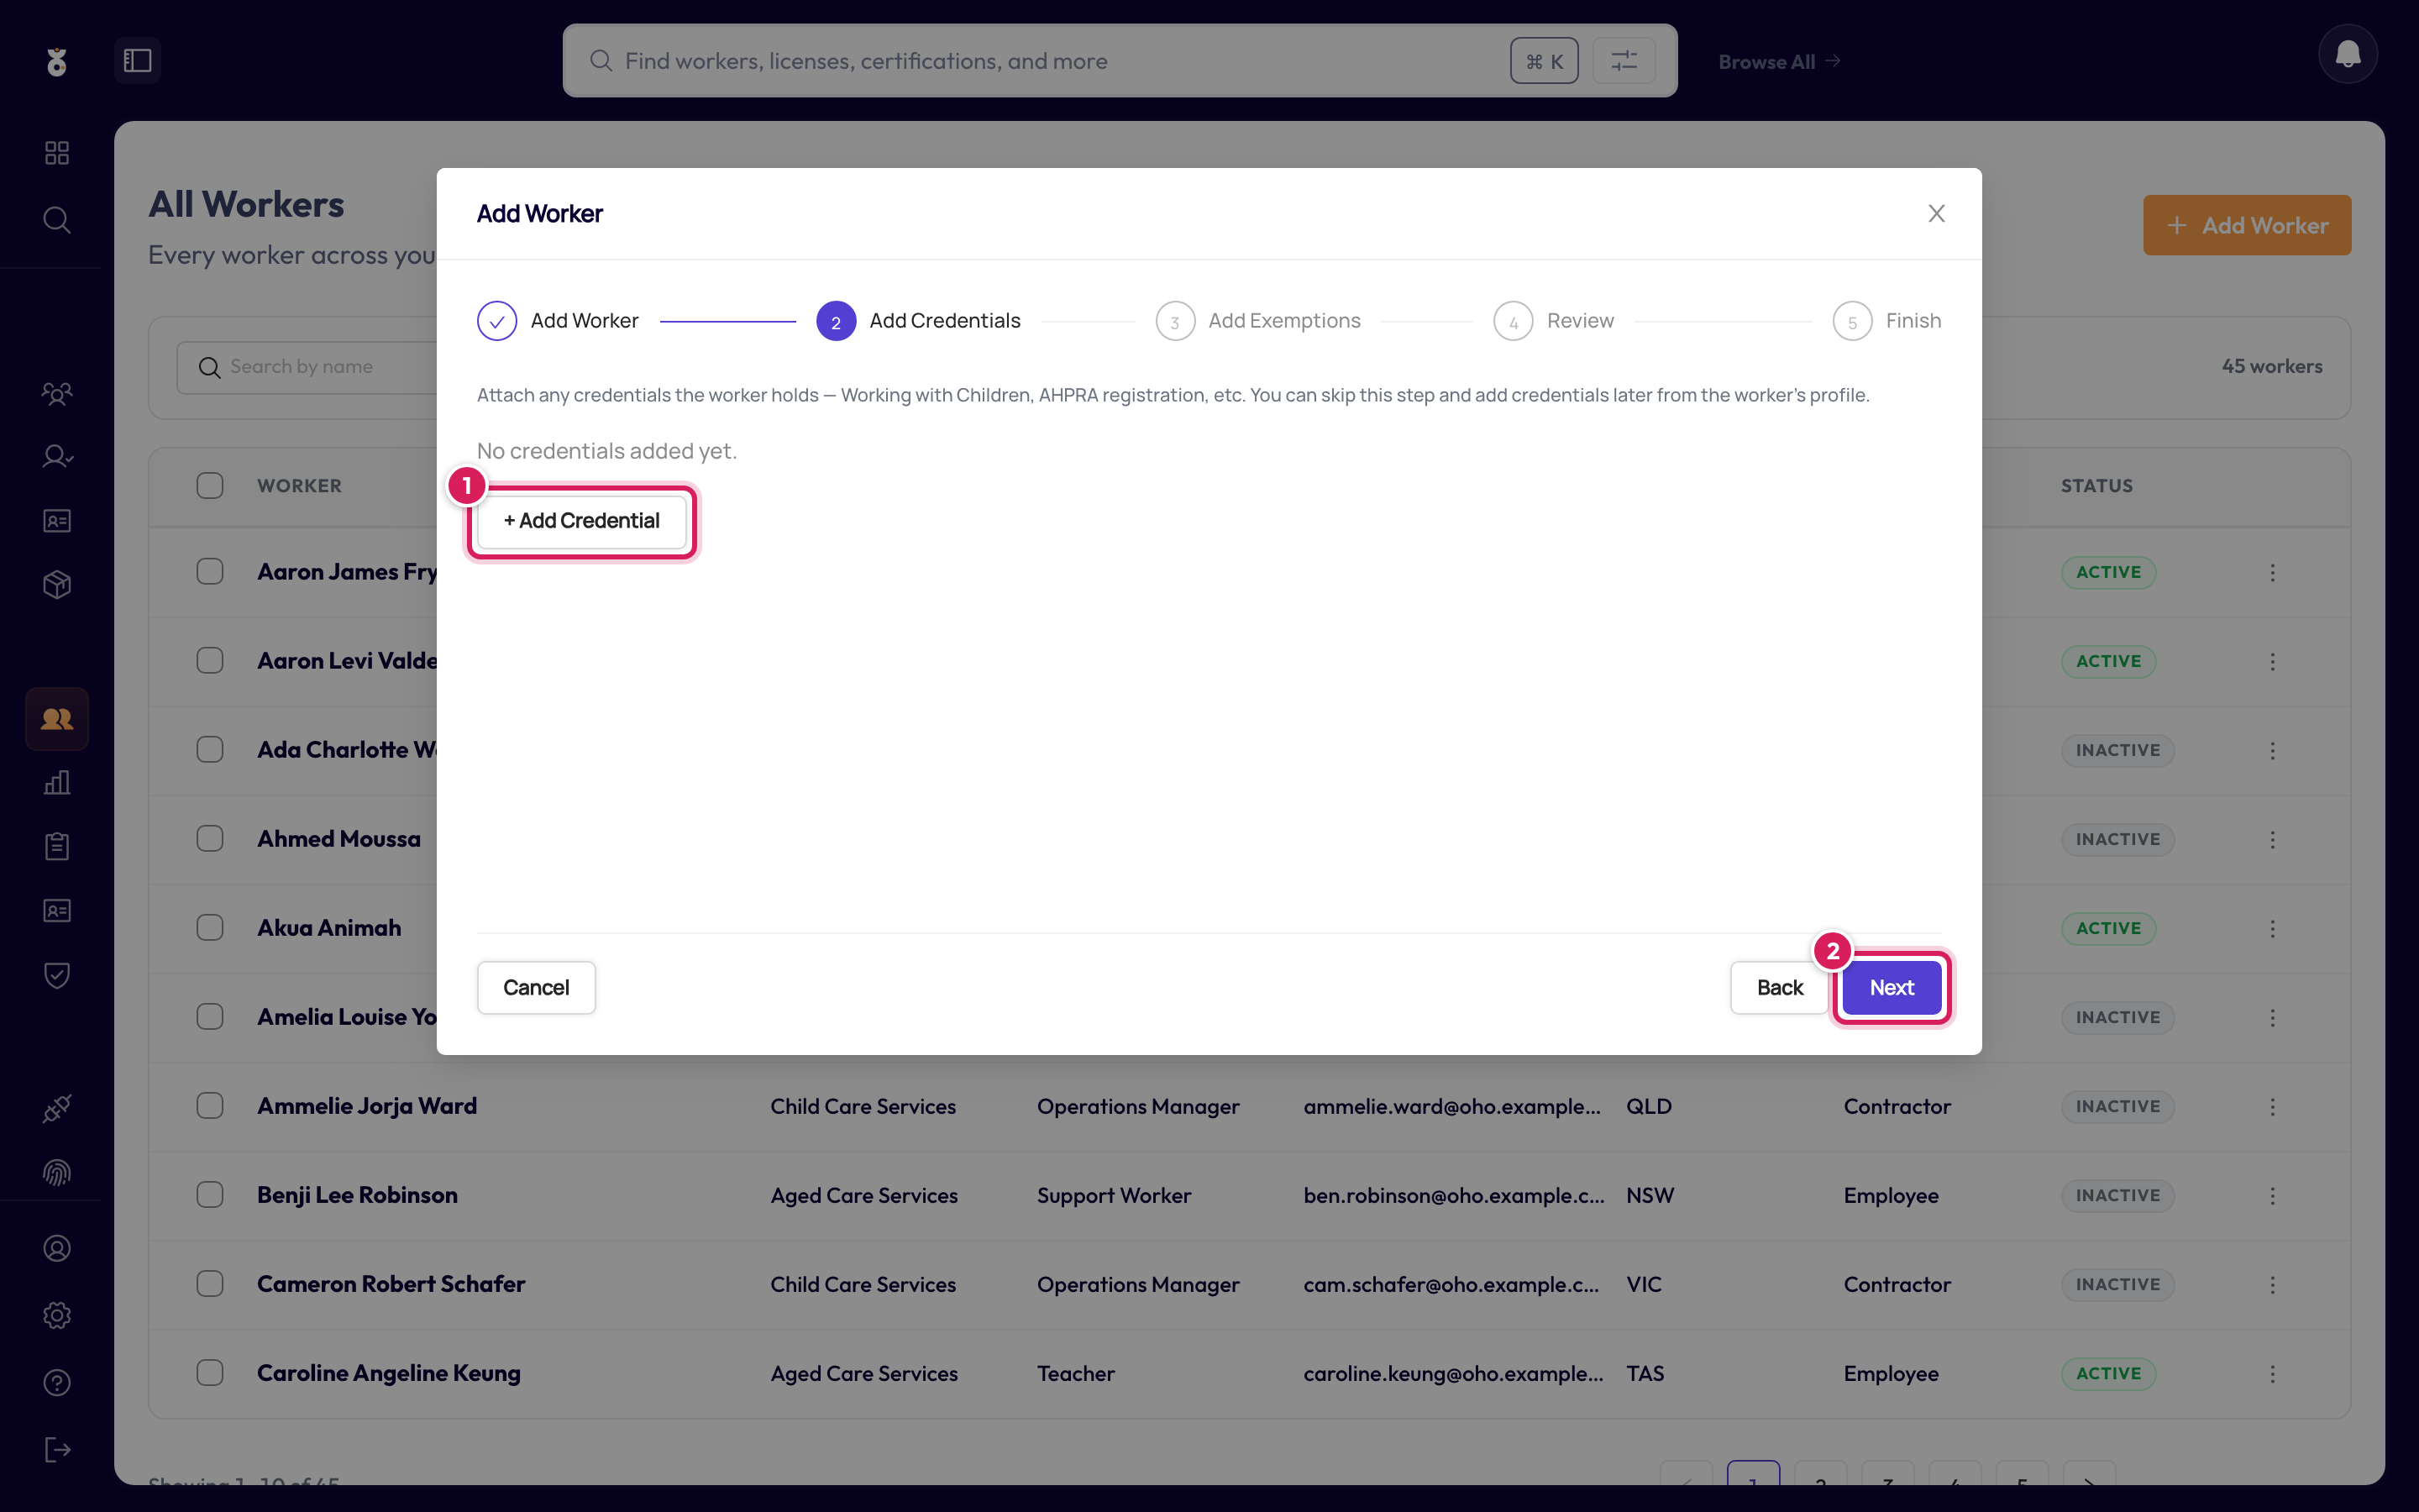Jump to the Add Exemptions step
This screenshot has height=1512, width=2419.
coord(1257,321)
